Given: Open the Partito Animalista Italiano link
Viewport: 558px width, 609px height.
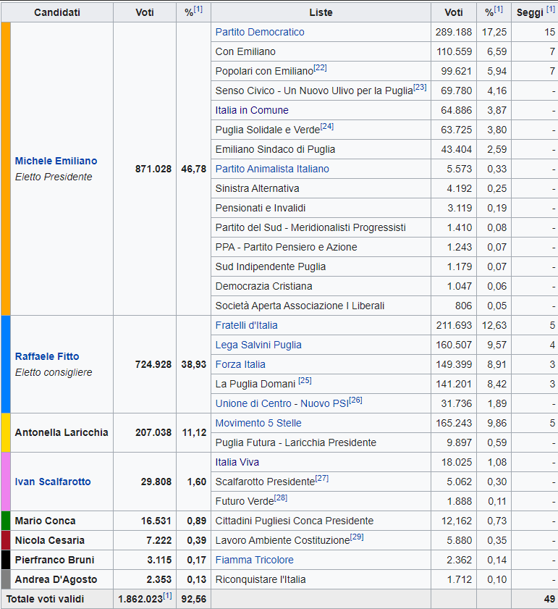Looking at the screenshot, I should [272, 169].
